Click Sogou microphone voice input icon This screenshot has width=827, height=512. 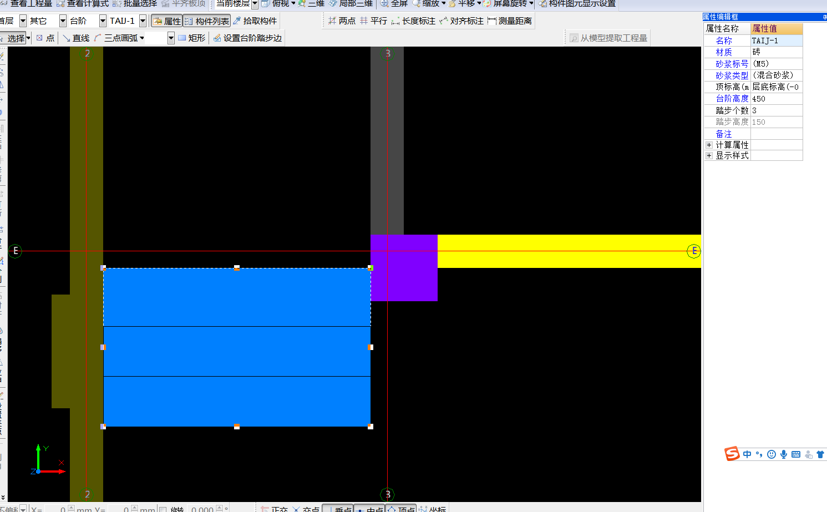coord(784,454)
